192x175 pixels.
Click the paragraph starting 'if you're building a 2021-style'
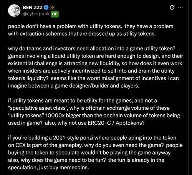[95, 152]
